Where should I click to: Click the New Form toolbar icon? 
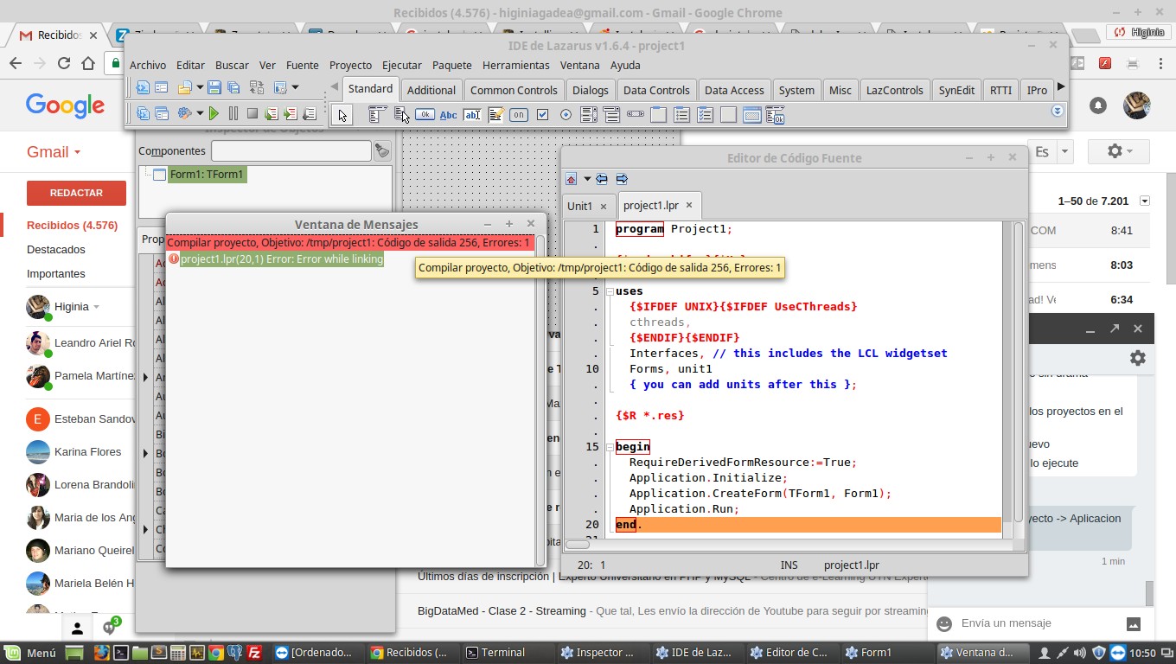(x=161, y=87)
